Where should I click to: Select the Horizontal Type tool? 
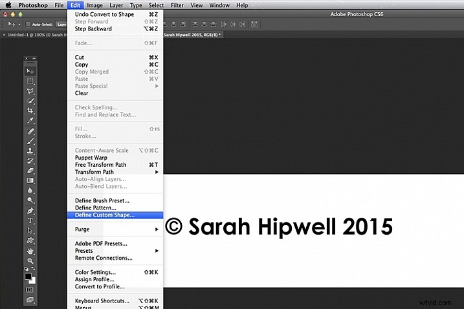tap(30, 220)
